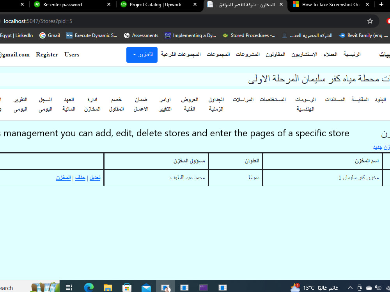Go to the الرئيسية nav item
The height and width of the screenshot is (292, 390).
click(352, 55)
